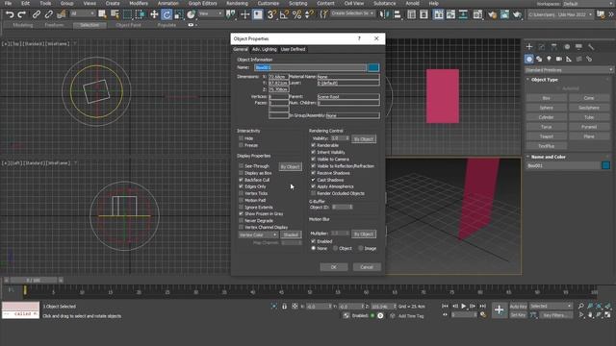Select the Cameras category icon in Create panel
Viewport: 616px width, 346px height.
point(558,59)
